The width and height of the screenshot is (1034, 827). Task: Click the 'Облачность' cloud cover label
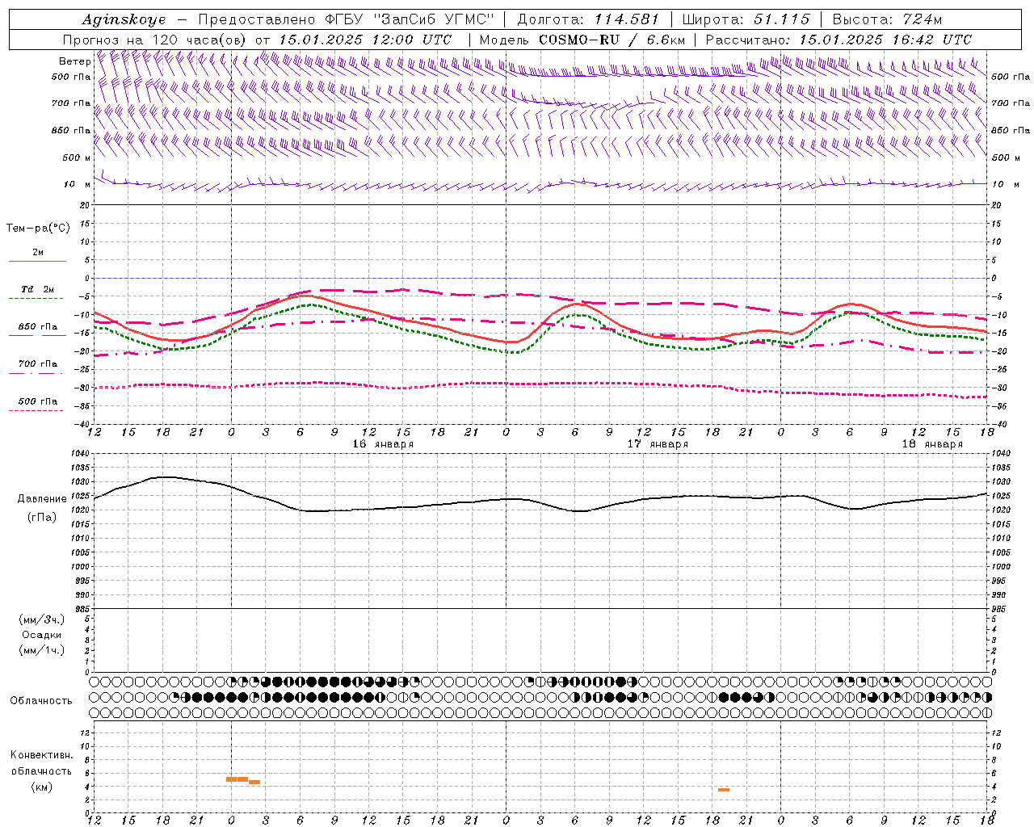[40, 700]
